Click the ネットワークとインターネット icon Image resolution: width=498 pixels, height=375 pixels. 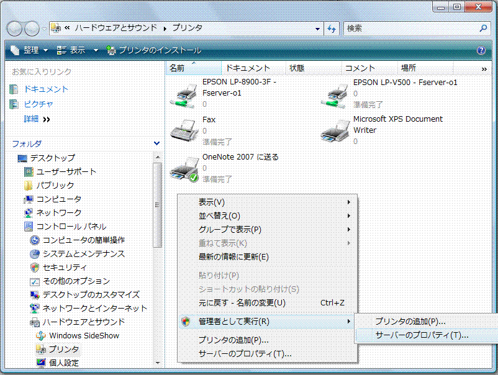coord(35,309)
